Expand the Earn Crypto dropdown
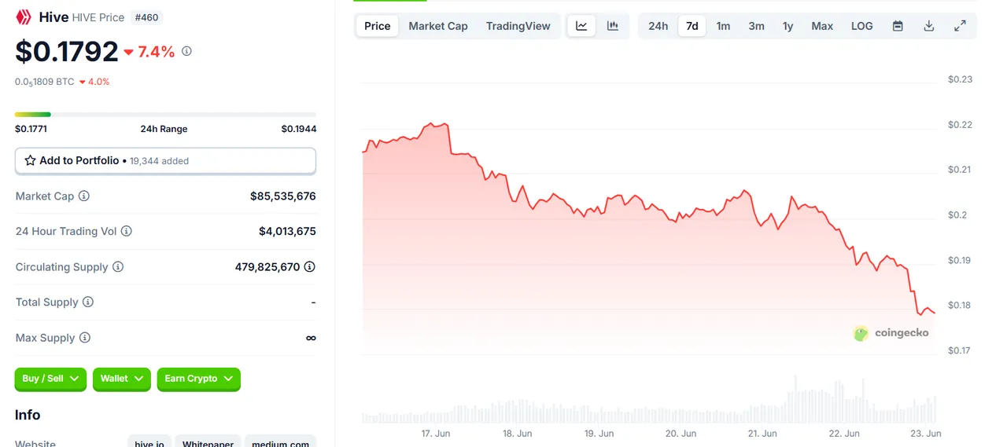1007x447 pixels. tap(198, 379)
